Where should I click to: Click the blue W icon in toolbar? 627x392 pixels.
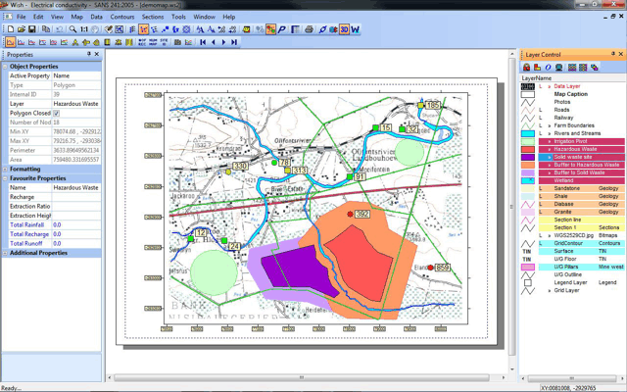point(356,30)
